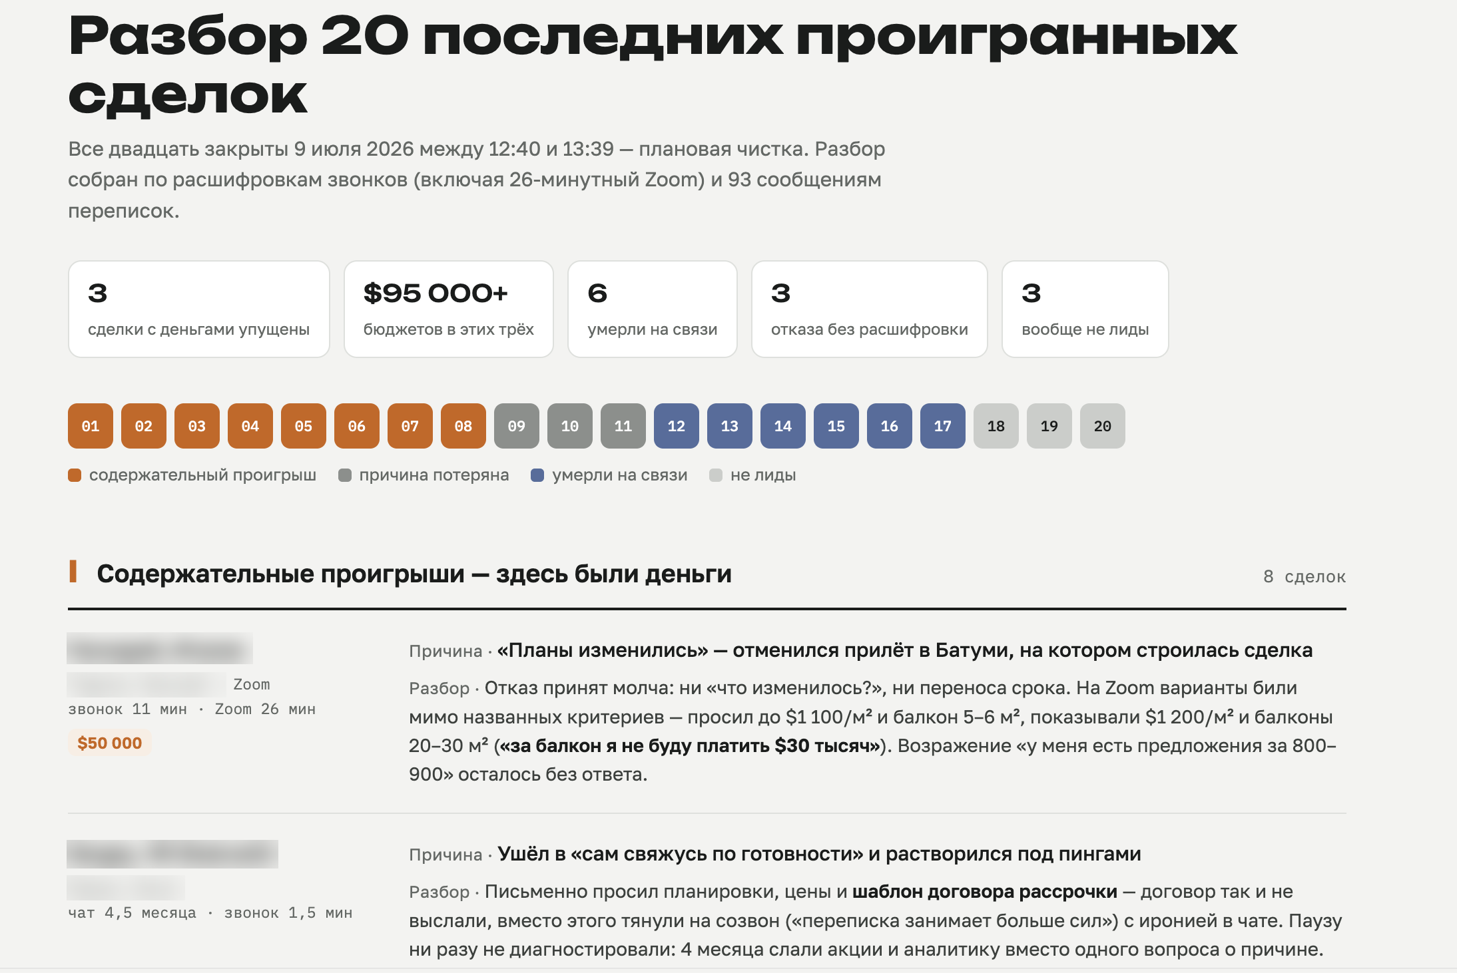The width and height of the screenshot is (1457, 973).
Task: Select light deal chip 19
Action: [1049, 426]
